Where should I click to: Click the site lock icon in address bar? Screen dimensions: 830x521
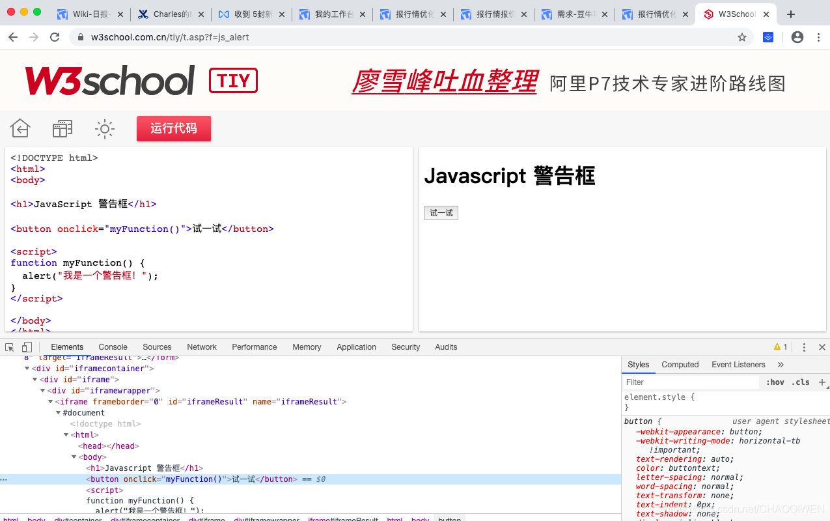[81, 37]
